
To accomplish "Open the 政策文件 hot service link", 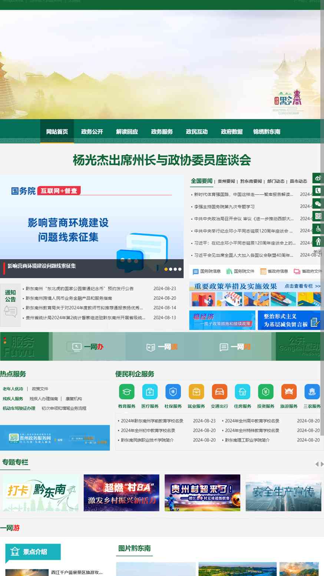I will pyautogui.click(x=40, y=389).
